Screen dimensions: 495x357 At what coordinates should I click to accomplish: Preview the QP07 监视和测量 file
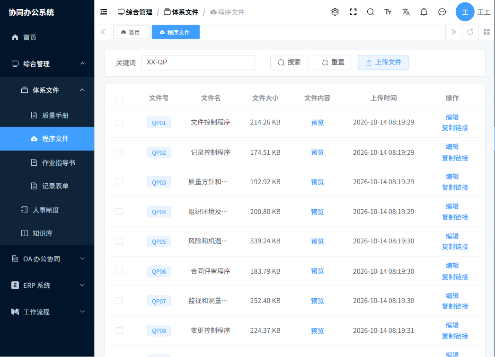[317, 301]
